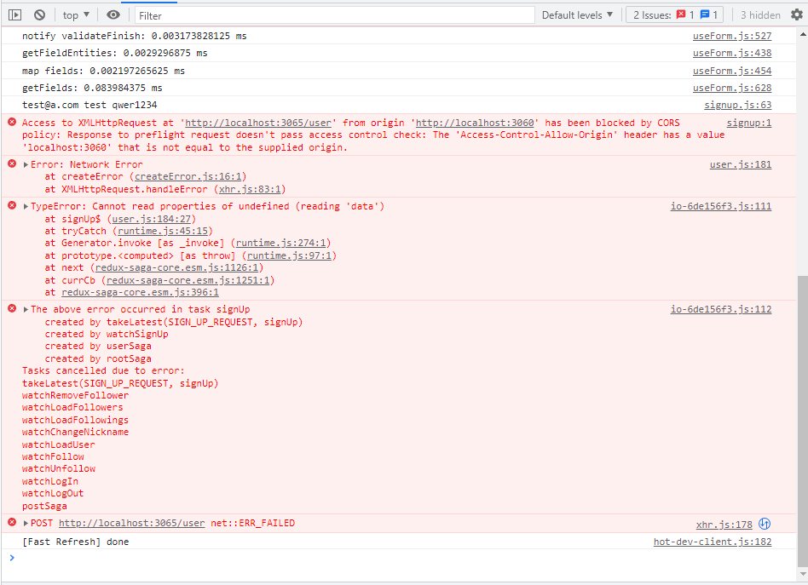Click the error icon beside Network Error
The width and height of the screenshot is (808, 585).
pos(12,163)
